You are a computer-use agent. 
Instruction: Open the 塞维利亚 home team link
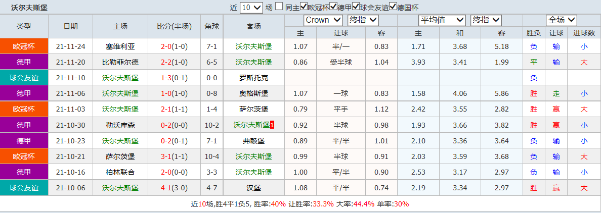click(x=120, y=47)
